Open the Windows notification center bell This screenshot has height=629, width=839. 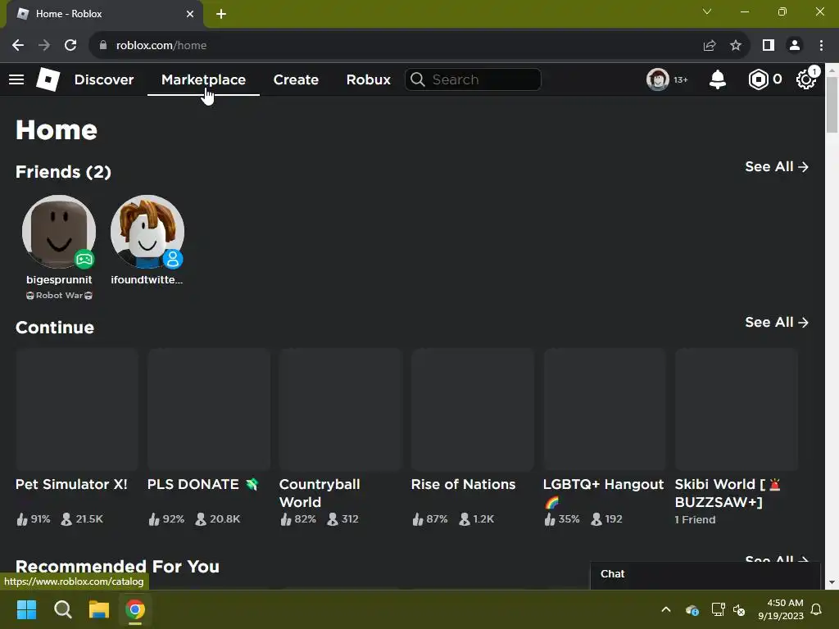(817, 609)
